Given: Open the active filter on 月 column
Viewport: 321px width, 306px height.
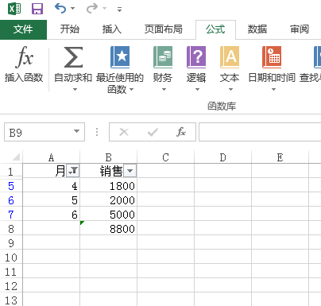Looking at the screenshot, I should (73, 171).
